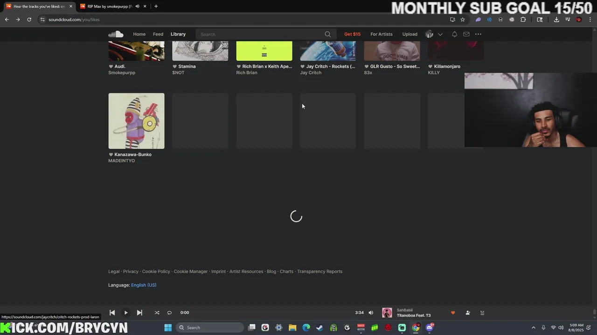This screenshot has height=335, width=597.
Task: Open the Kanazawa-Bunko track artwork
Action: click(136, 121)
